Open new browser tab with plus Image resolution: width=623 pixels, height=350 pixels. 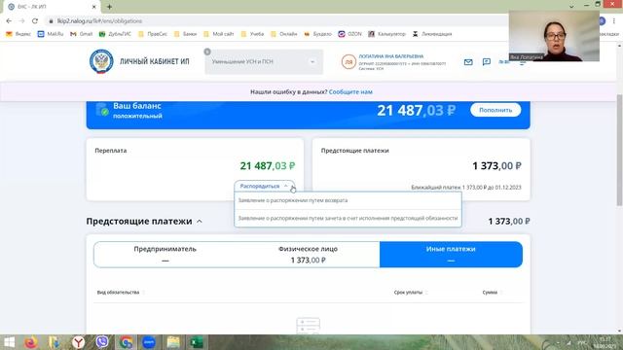pos(109,7)
